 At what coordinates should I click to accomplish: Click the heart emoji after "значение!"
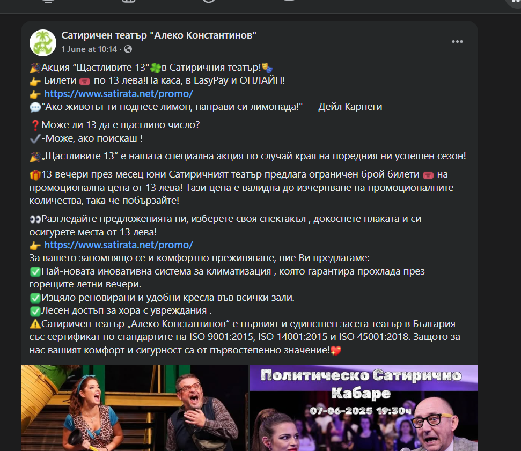coord(336,350)
